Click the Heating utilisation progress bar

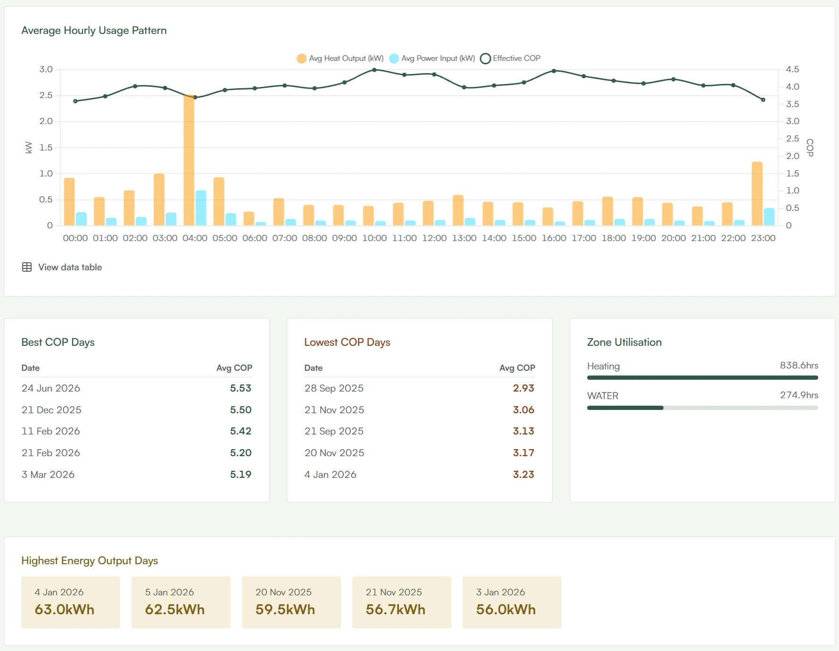(x=703, y=377)
